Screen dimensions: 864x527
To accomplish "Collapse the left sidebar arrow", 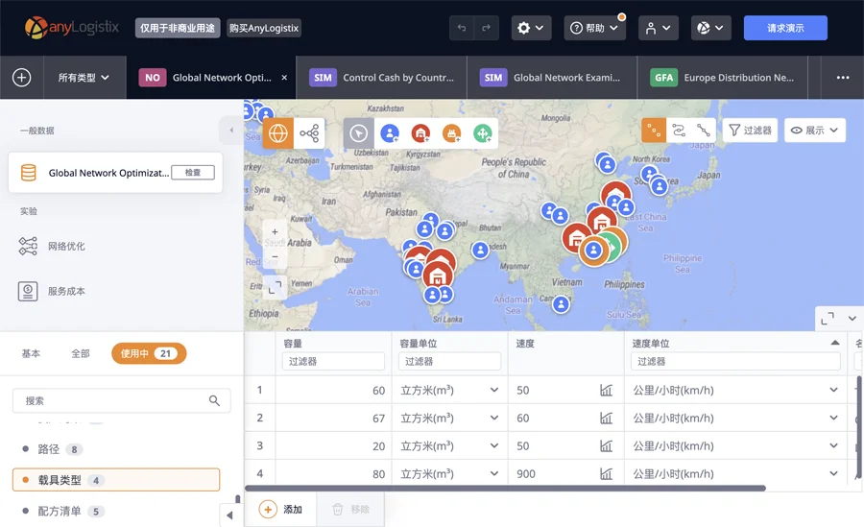I will 231,131.
